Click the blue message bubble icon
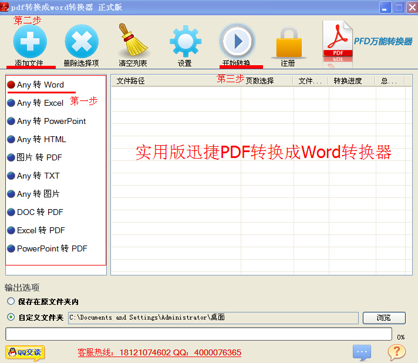Image resolution: width=418 pixels, height=363 pixels. coord(362,352)
